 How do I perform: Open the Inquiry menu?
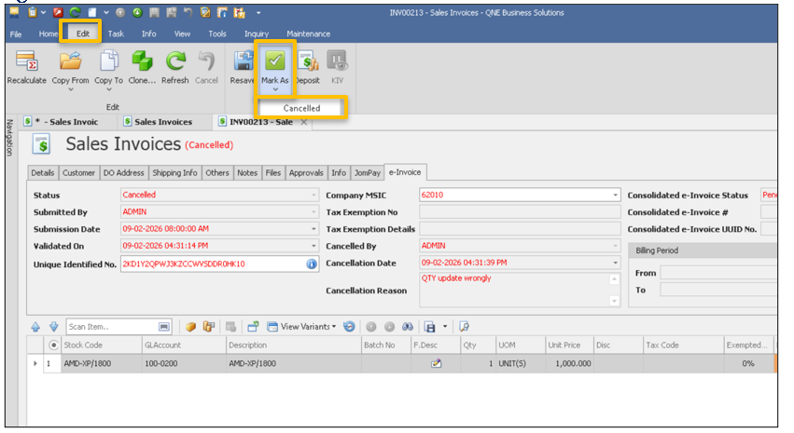(256, 34)
